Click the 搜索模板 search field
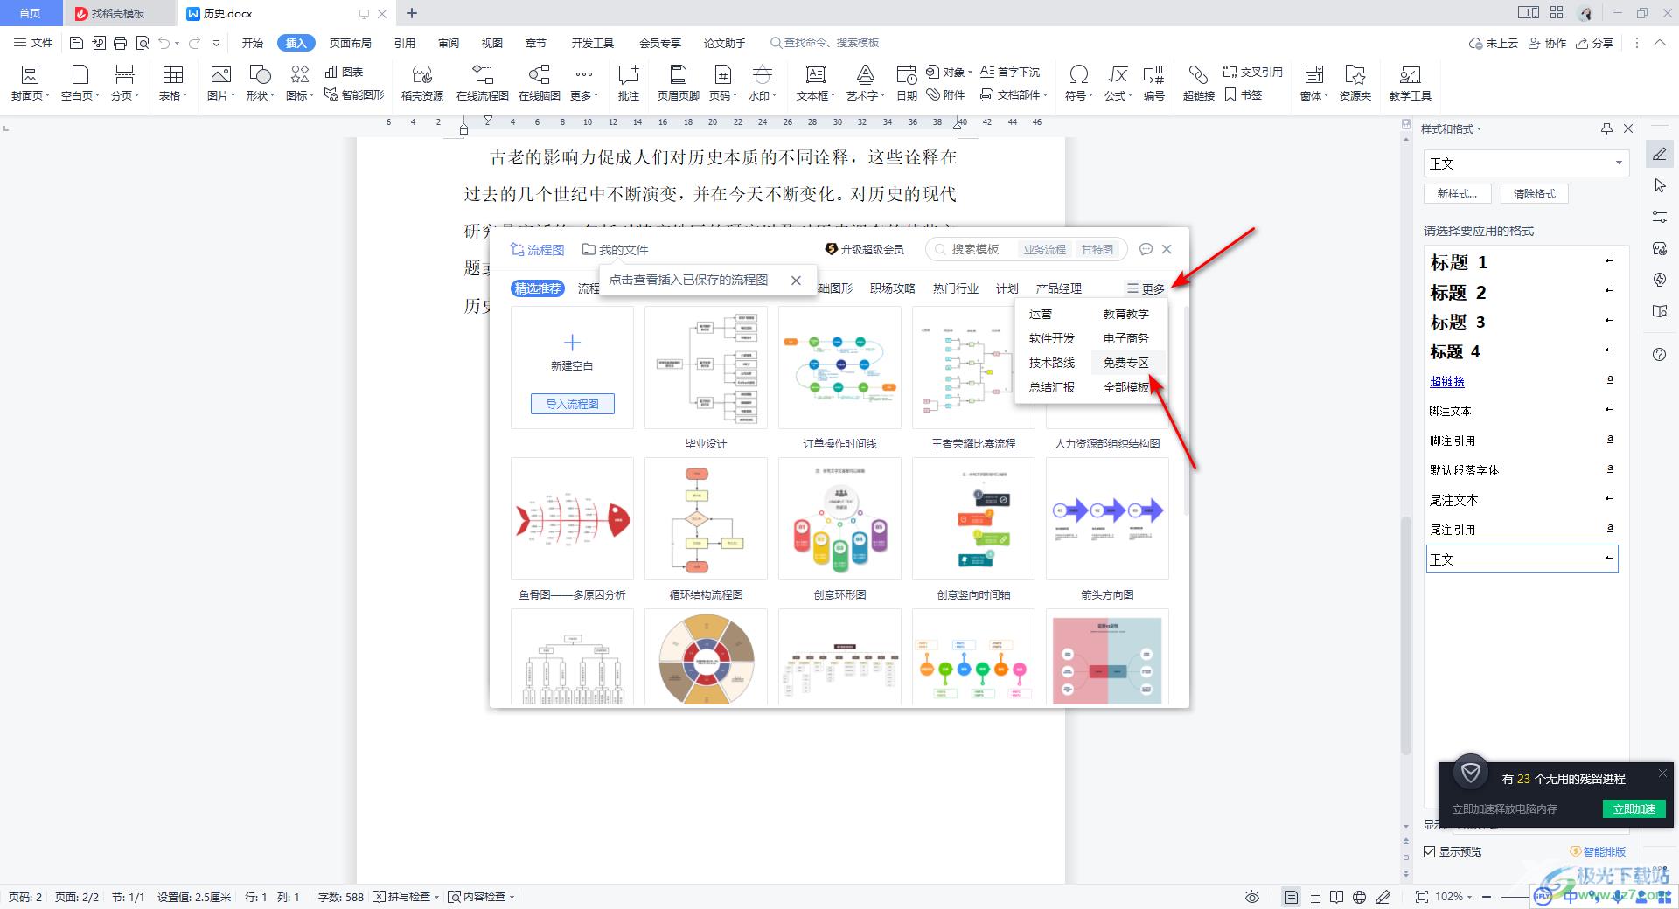This screenshot has height=909, width=1679. pos(975,249)
